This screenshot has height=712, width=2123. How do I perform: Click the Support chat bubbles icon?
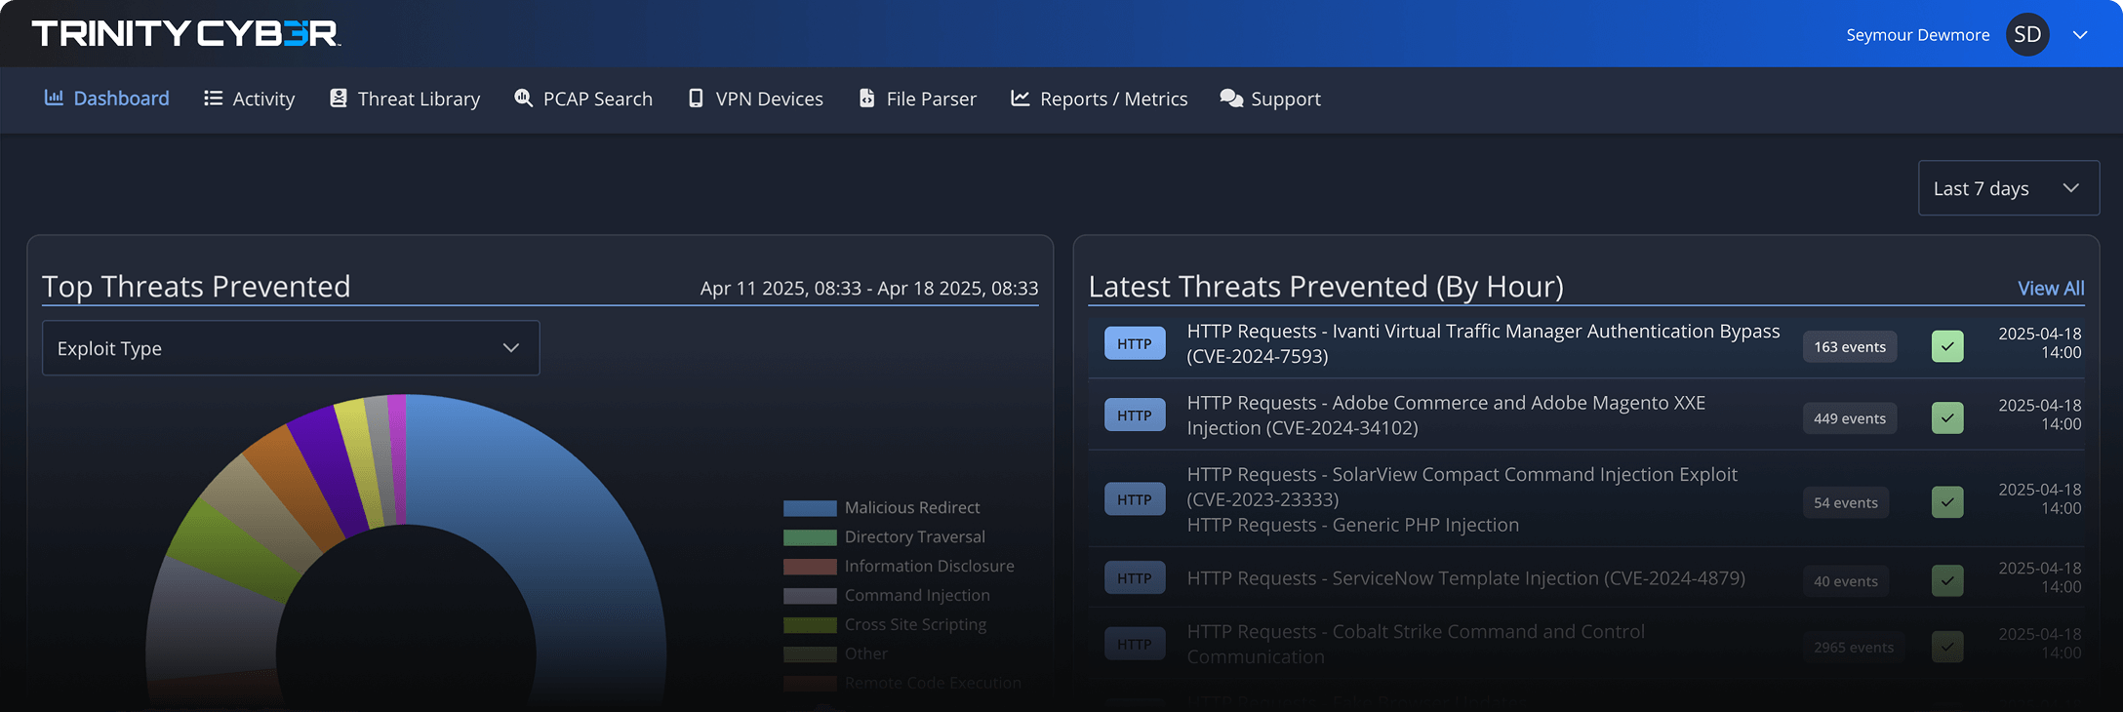click(x=1231, y=99)
